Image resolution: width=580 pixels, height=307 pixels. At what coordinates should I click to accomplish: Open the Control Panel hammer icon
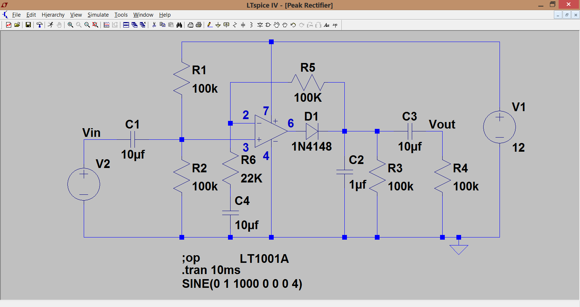(40, 25)
